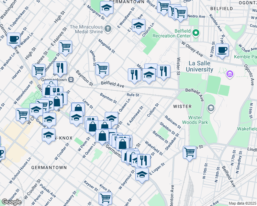Click the Morton St street label
Image resolution: width=257 pixels, height=206 pixels.
tap(93, 58)
